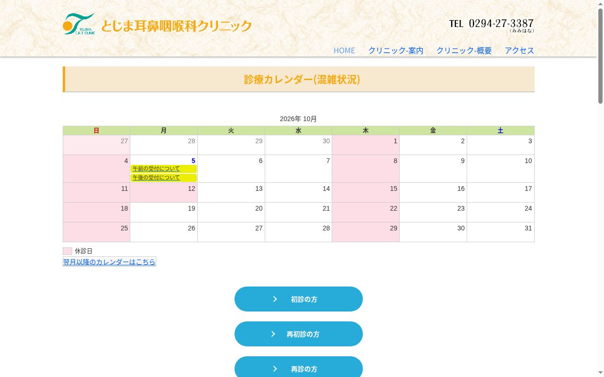604x377 pixels.
Task: Open the アクセス menu item
Action: coord(520,50)
